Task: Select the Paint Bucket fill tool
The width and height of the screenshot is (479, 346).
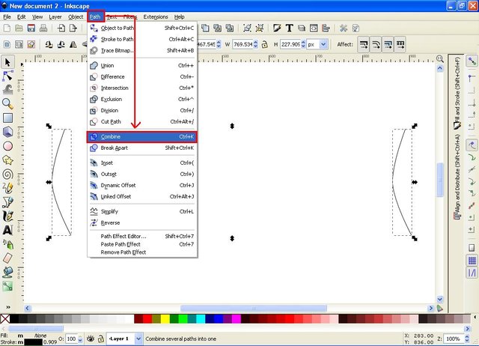Action: 7,272
